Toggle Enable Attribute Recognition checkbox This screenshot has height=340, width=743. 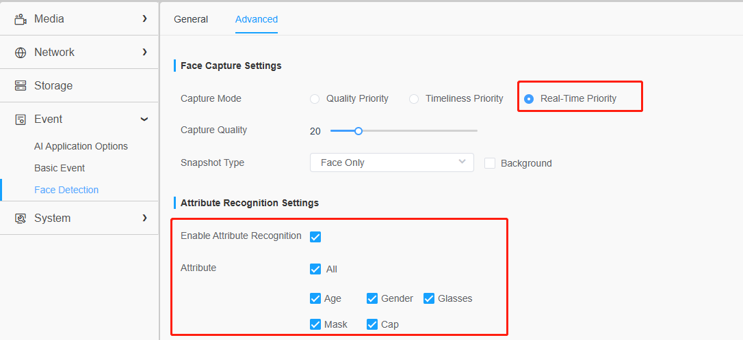pos(315,237)
